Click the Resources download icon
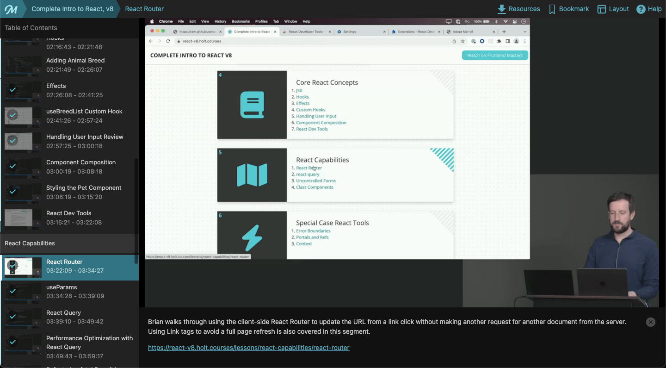 click(x=502, y=9)
